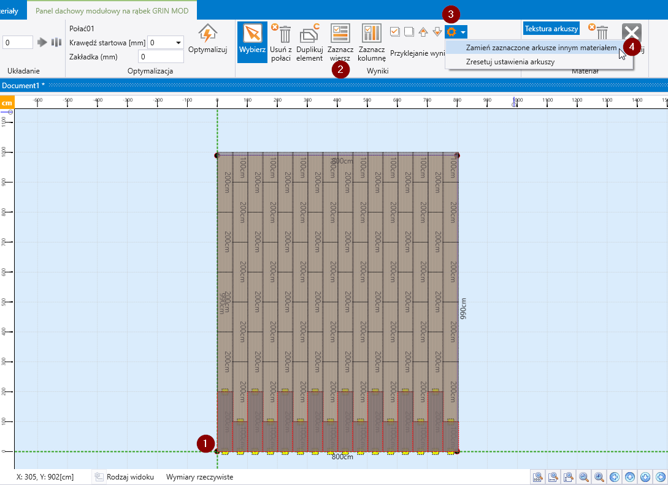Open Krawędź startowa dropdown

178,42
